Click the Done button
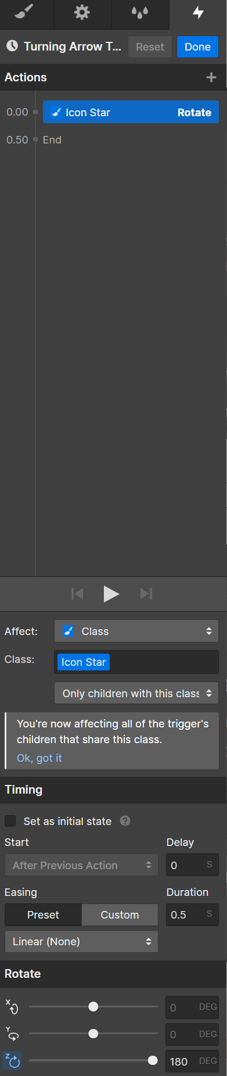227x1076 pixels. point(197,47)
